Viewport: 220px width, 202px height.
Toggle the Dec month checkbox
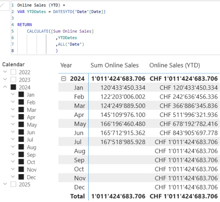(x=21, y=177)
